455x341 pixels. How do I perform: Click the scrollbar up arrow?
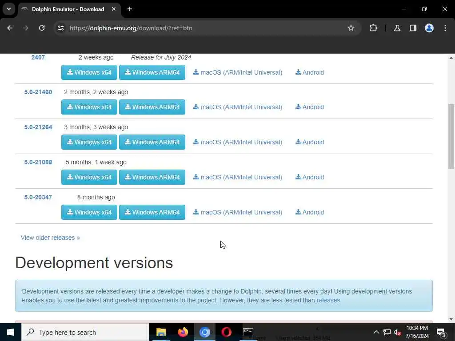tap(451, 58)
